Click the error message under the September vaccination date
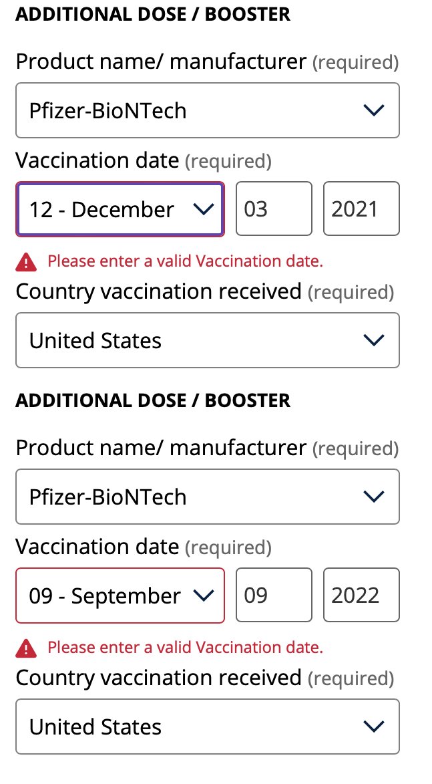 click(185, 648)
